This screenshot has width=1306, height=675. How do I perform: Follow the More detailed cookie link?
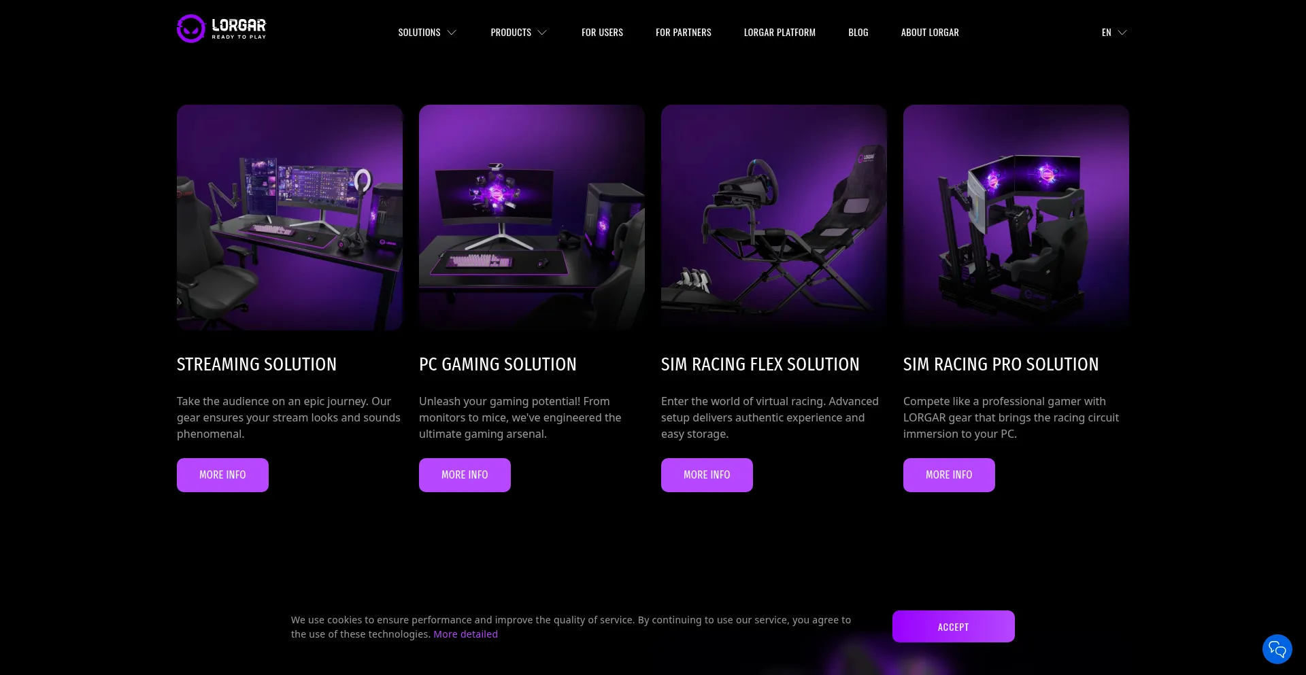[x=465, y=634]
